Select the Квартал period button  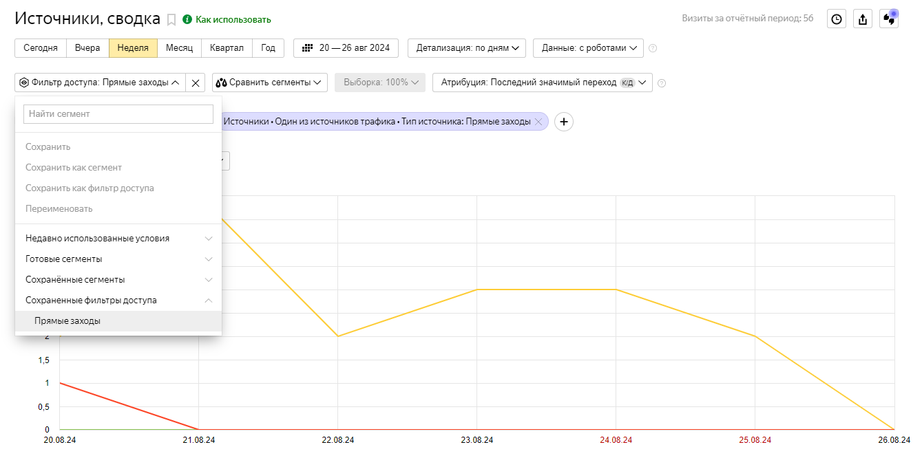click(x=227, y=48)
